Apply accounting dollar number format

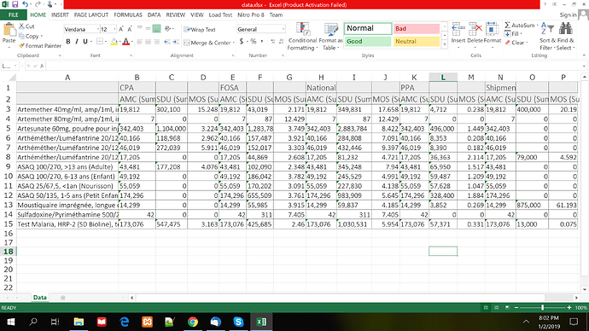point(242,41)
